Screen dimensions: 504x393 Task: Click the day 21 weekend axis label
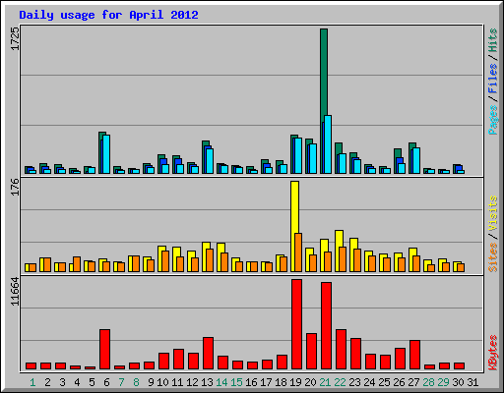pos(325,382)
